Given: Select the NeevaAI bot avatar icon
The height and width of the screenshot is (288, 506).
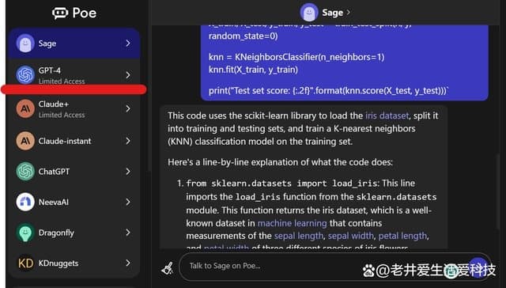Looking at the screenshot, I should (x=25, y=202).
